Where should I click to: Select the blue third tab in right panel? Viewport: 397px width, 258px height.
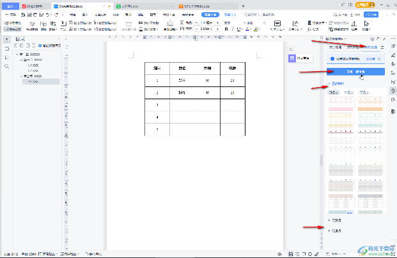[371, 47]
